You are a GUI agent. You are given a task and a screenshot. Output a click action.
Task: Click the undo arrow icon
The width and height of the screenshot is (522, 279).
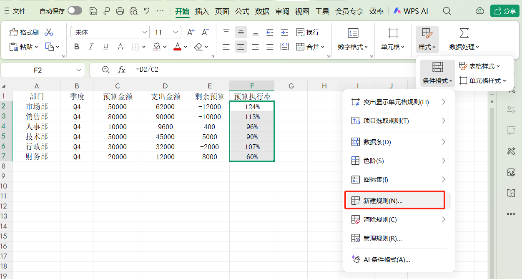point(146,11)
